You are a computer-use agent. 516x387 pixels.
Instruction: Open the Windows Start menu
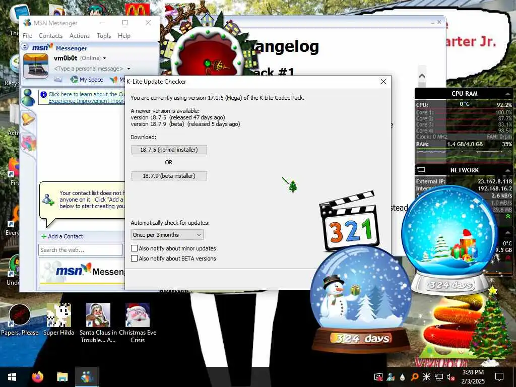12,377
